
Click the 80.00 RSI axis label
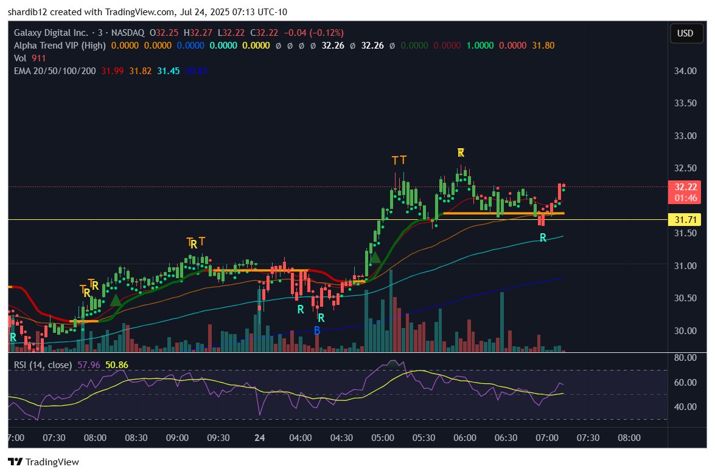[x=685, y=358]
